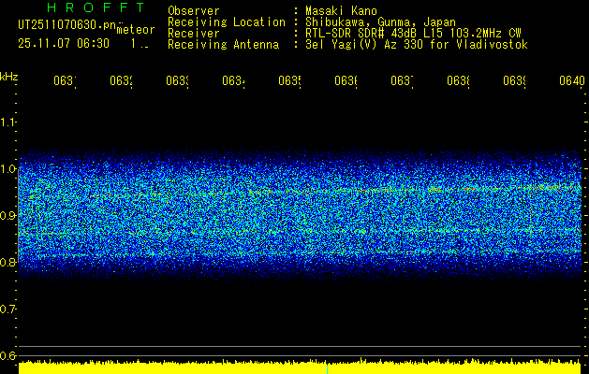Click the date stamp 25.11.07 06:30

64,44
